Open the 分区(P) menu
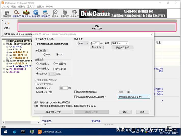 (x=21, y=7)
